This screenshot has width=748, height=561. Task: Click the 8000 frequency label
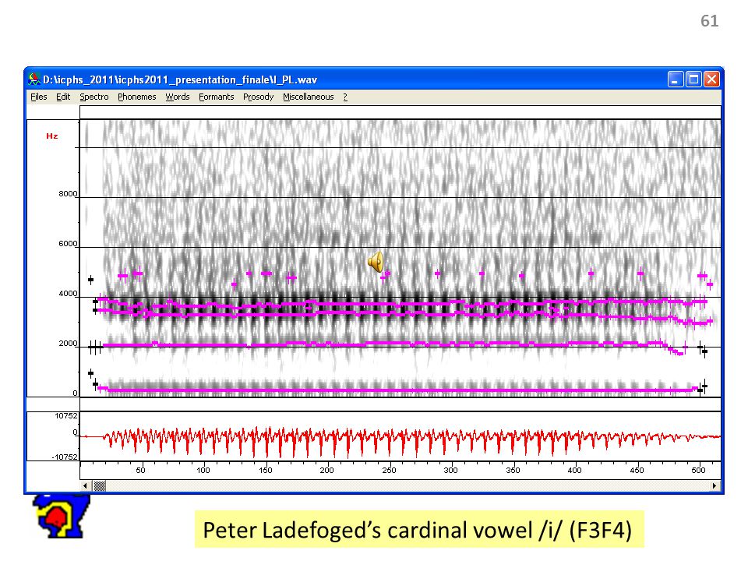[68, 194]
